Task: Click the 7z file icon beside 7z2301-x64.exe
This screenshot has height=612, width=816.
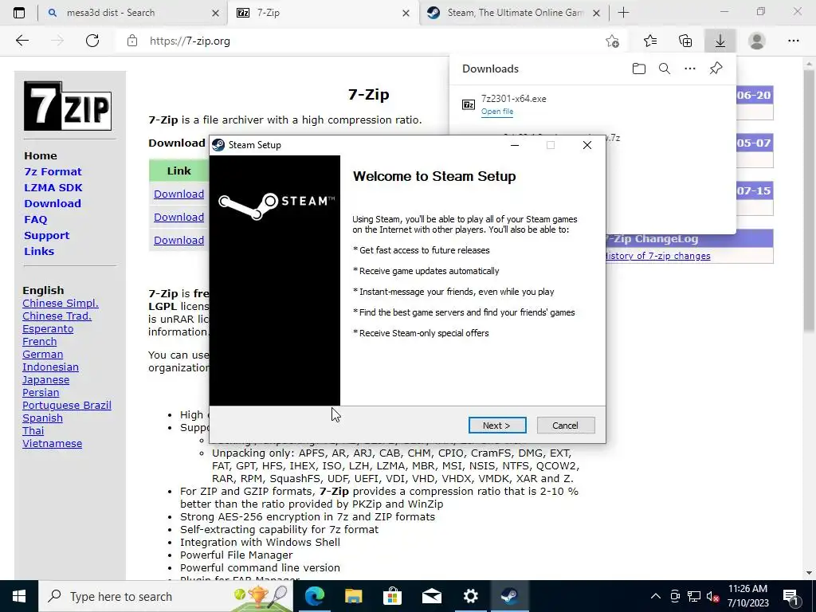Action: coord(469,104)
